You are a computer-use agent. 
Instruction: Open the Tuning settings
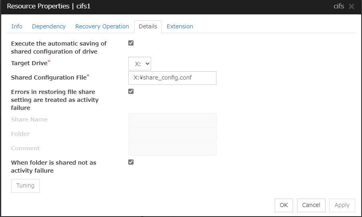coord(25,186)
